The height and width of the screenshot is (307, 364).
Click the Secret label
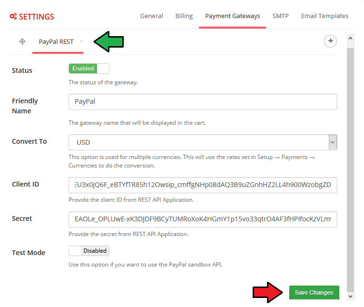click(22, 218)
